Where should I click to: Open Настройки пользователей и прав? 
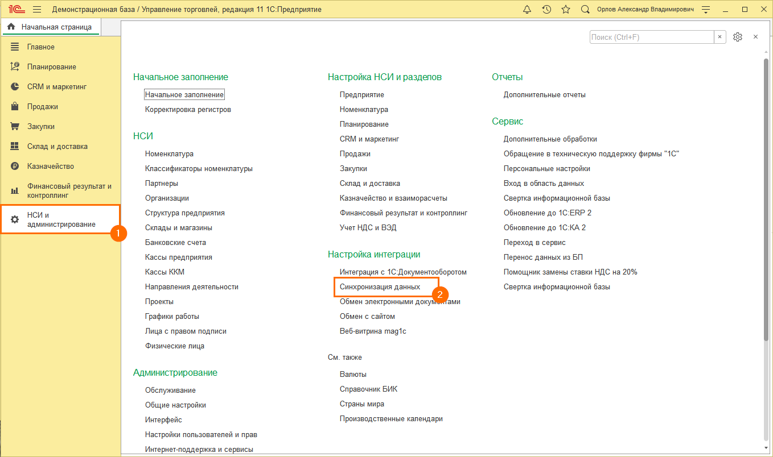point(201,435)
